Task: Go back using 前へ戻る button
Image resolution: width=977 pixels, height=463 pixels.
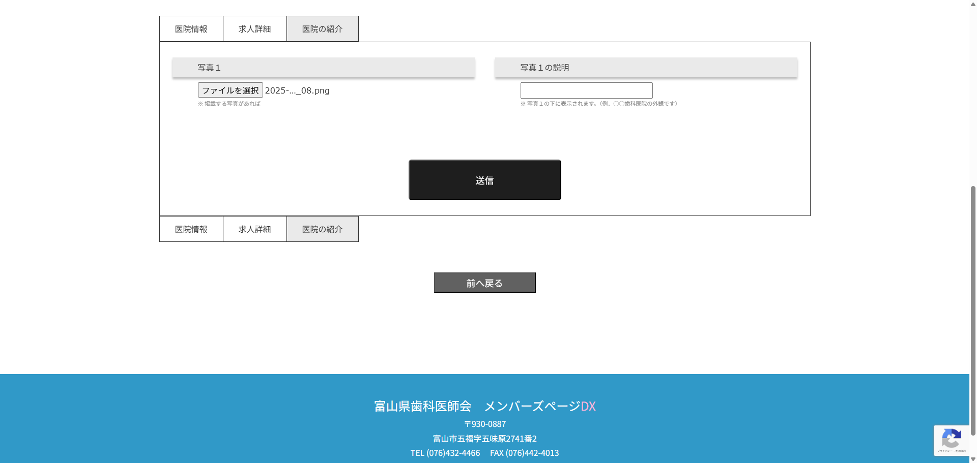Action: [484, 283]
